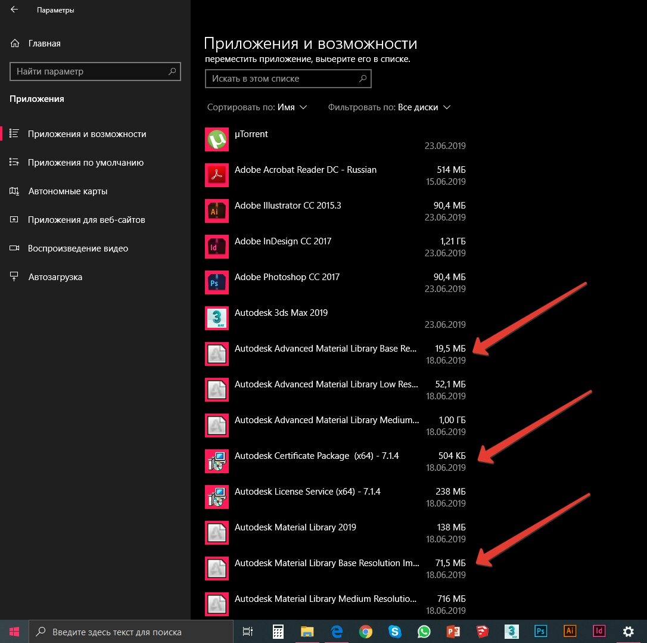This screenshot has width=647, height=643.
Task: Open Приложения по умолчанию section
Action: [x=77, y=163]
